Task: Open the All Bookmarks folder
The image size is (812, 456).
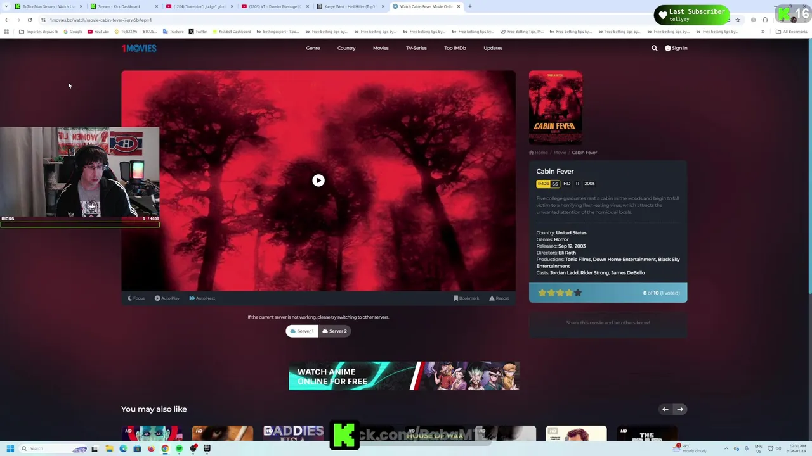Action: click(x=792, y=32)
